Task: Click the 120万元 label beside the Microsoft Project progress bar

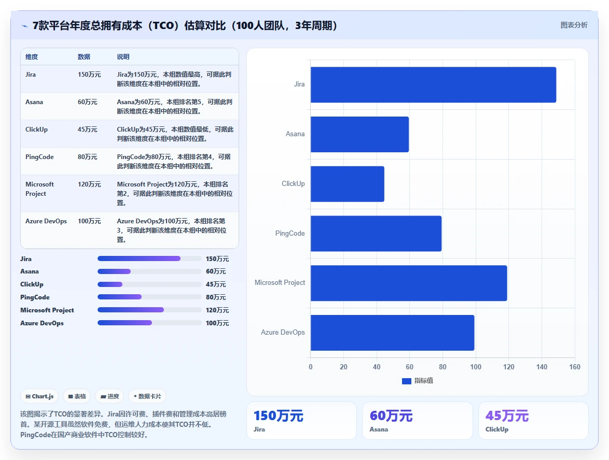Action: (x=217, y=310)
